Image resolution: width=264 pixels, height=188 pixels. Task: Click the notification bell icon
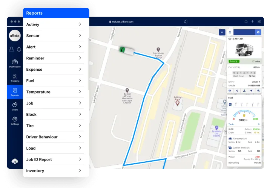pos(18,49)
